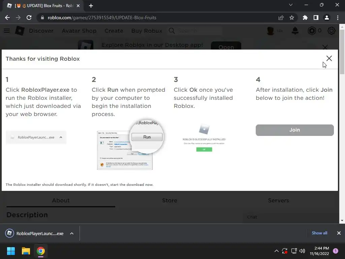Open Avatar Shop in navigation

(79, 31)
